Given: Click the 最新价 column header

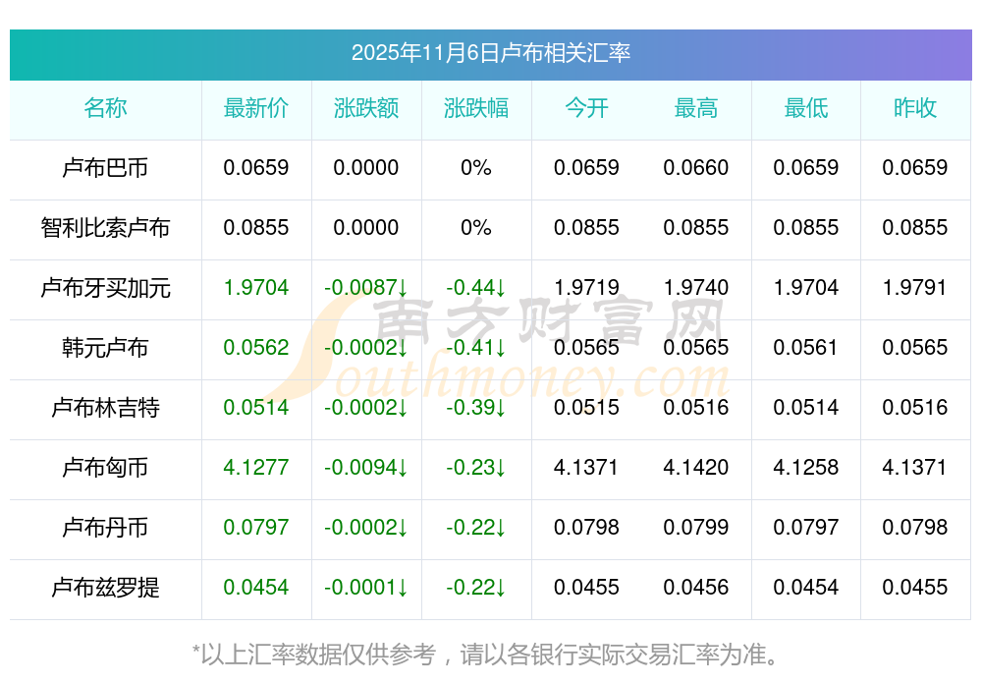Looking at the screenshot, I should pos(256,109).
